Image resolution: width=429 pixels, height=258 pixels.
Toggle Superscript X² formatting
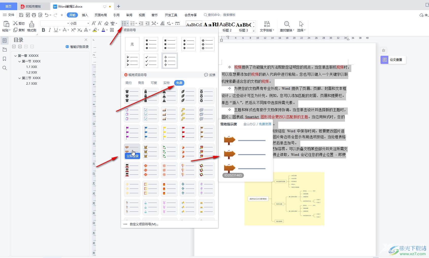pyautogui.click(x=73, y=30)
